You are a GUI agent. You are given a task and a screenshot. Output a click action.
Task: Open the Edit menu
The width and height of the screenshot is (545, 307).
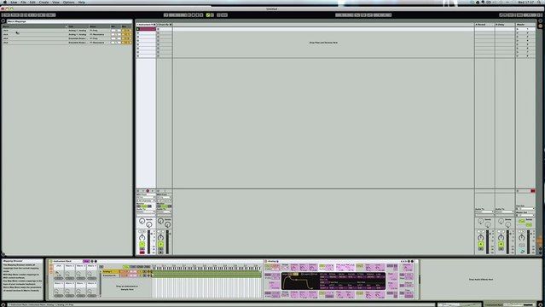32,2
